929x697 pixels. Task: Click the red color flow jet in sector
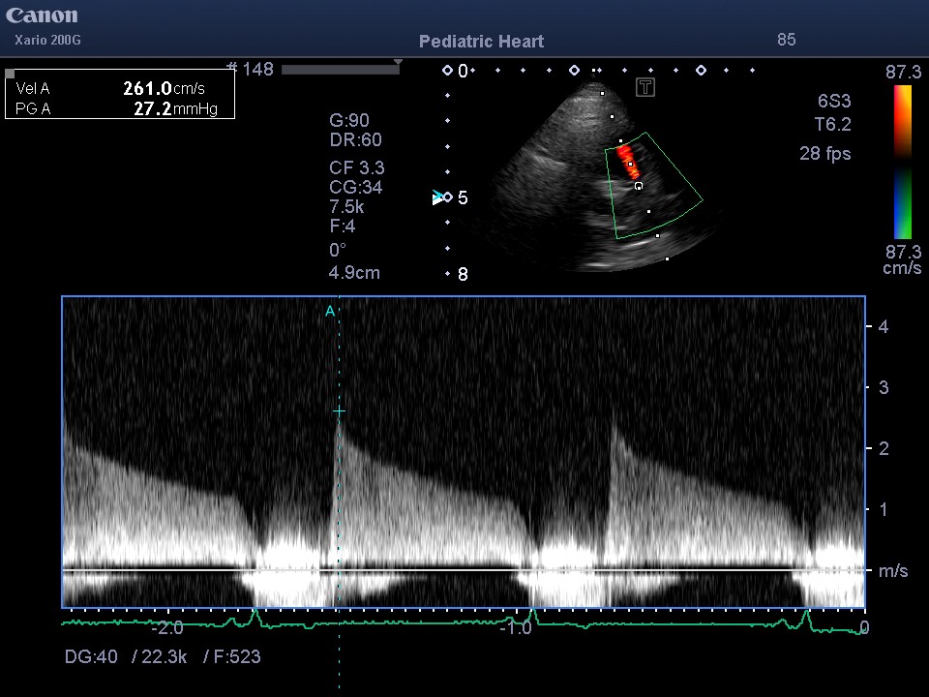coord(628,162)
